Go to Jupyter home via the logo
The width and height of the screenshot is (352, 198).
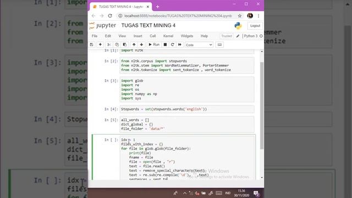[103, 26]
